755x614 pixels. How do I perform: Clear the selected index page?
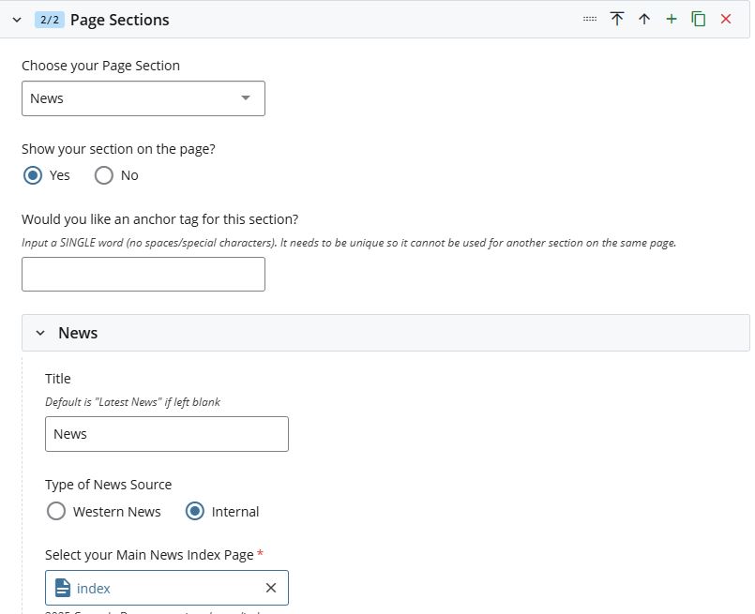271,588
